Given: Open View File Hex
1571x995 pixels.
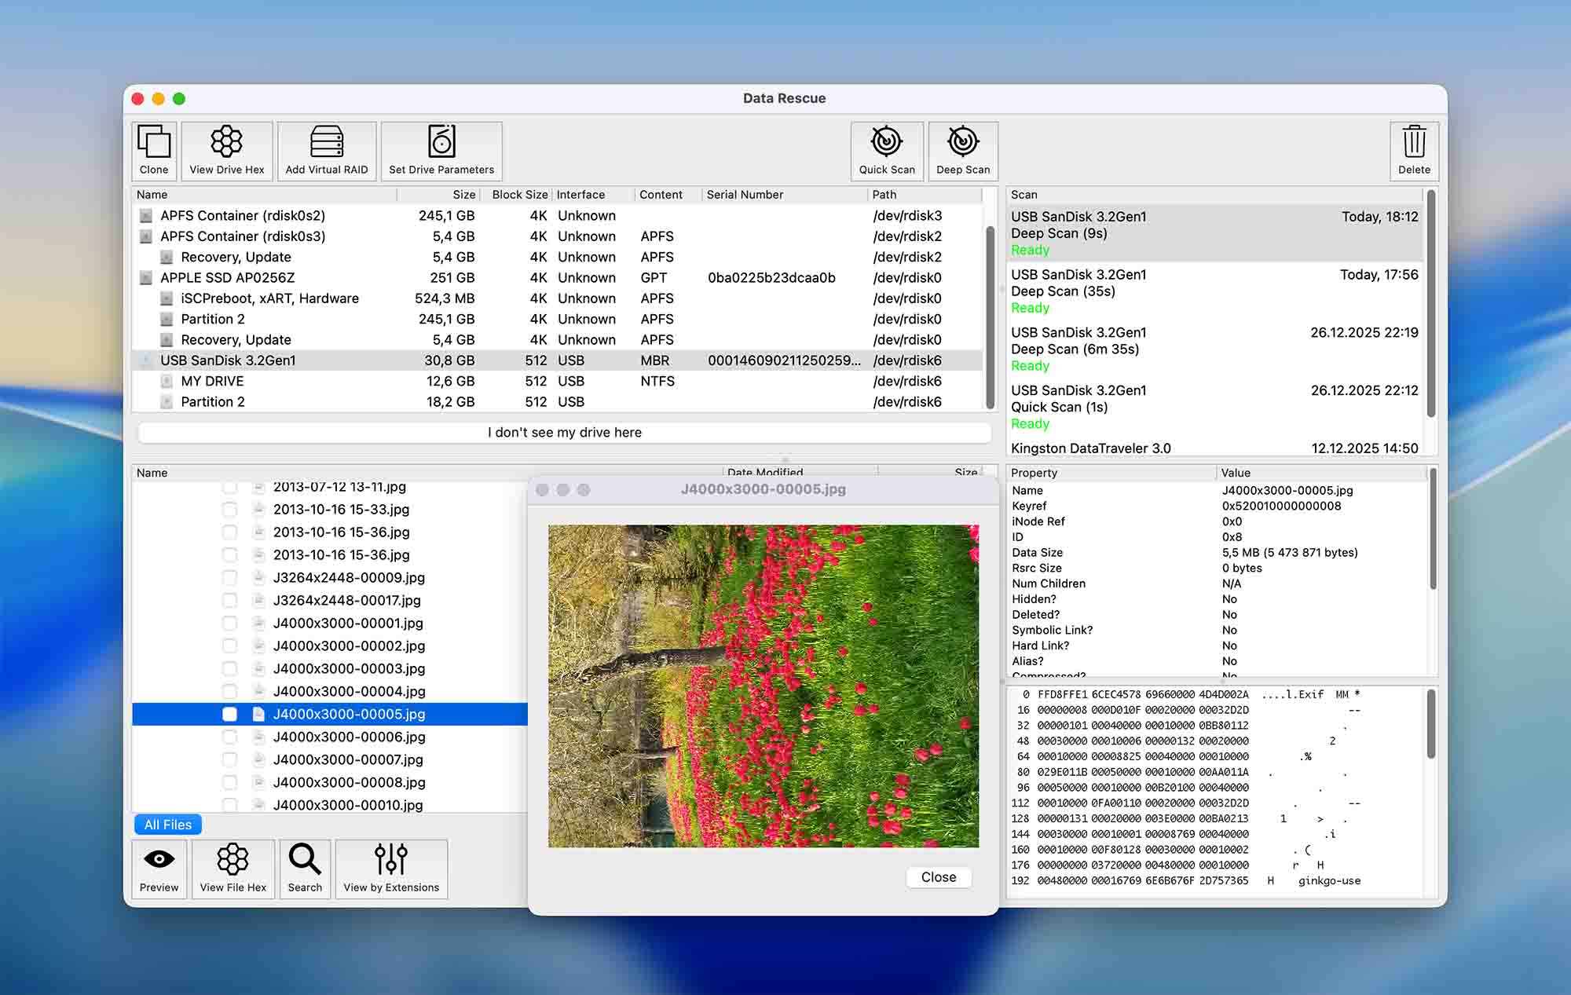Looking at the screenshot, I should (233, 869).
